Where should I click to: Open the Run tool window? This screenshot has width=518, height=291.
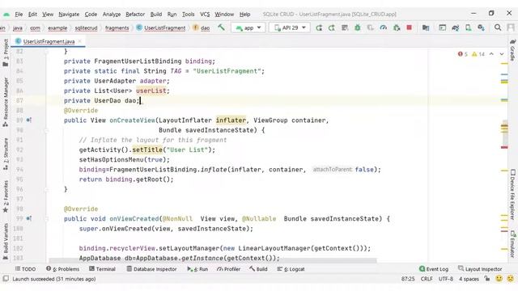point(197,269)
